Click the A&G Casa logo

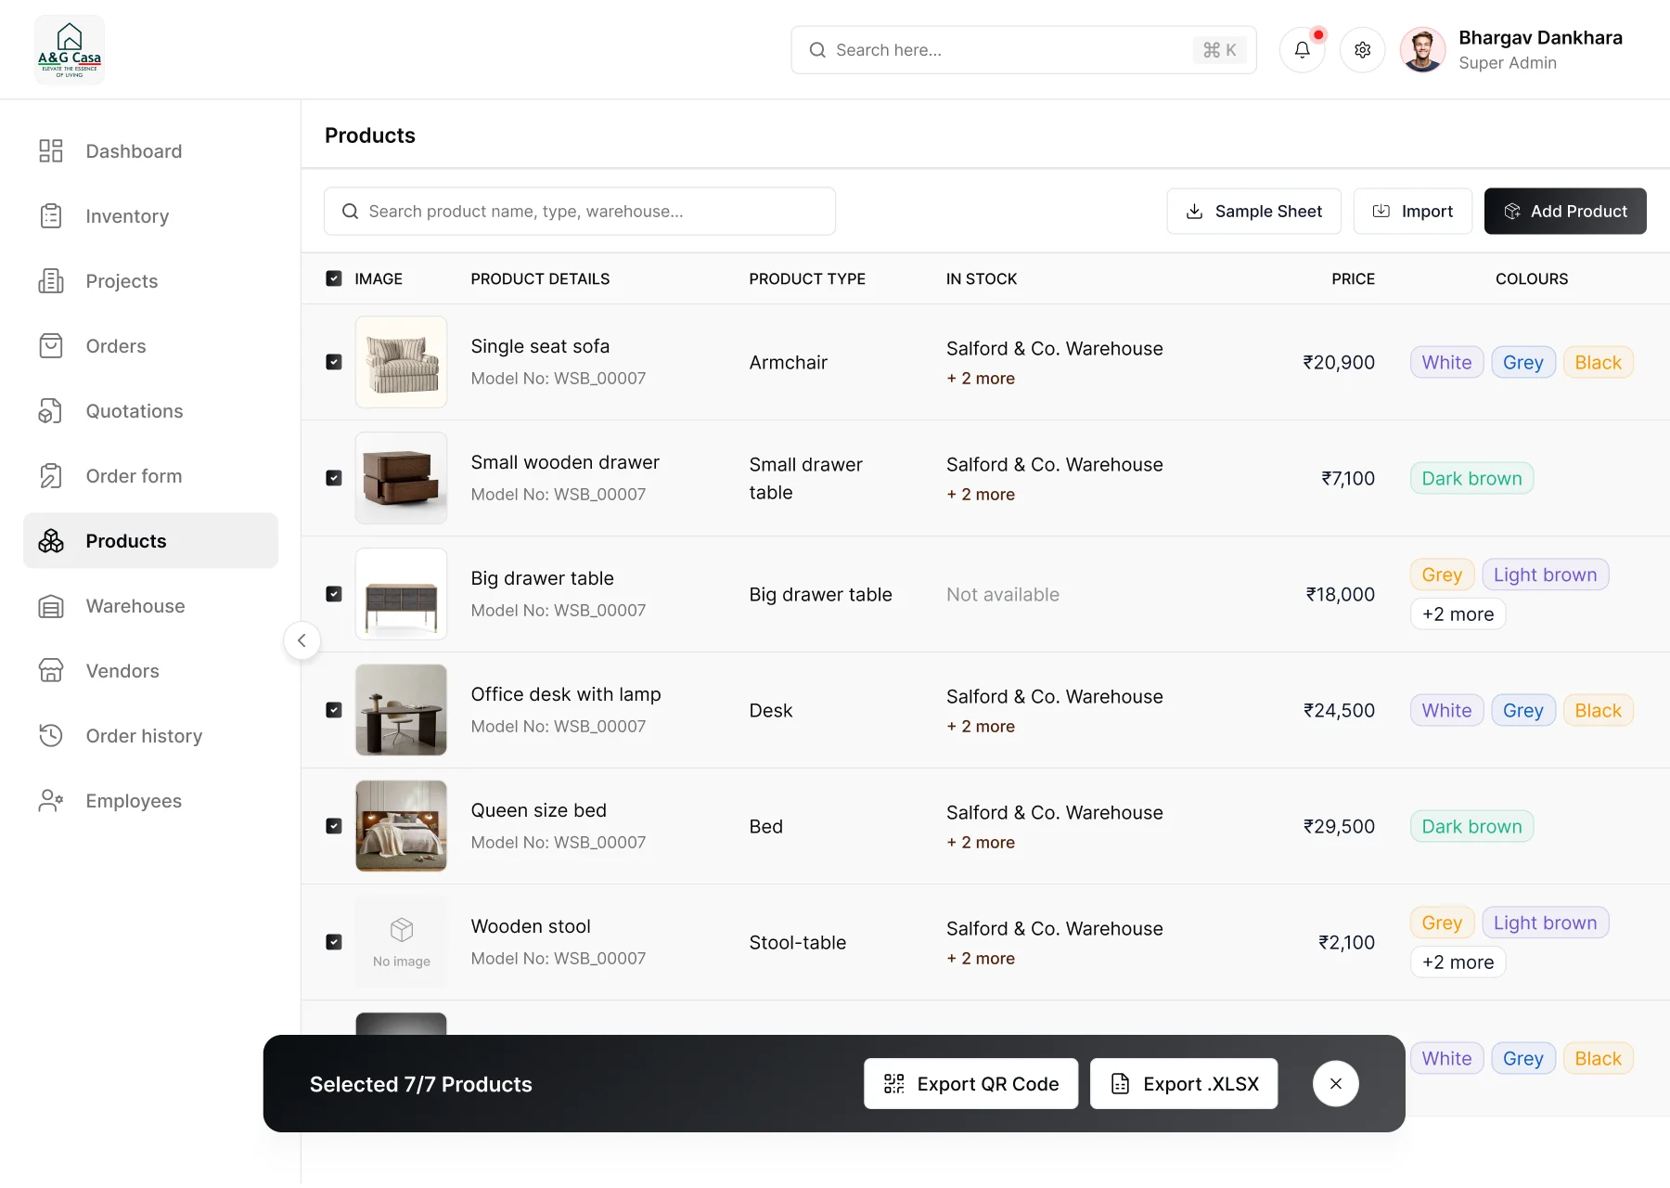click(x=70, y=50)
